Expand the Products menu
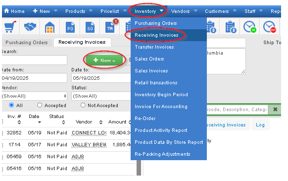The width and height of the screenshot is (288, 181). point(79,11)
